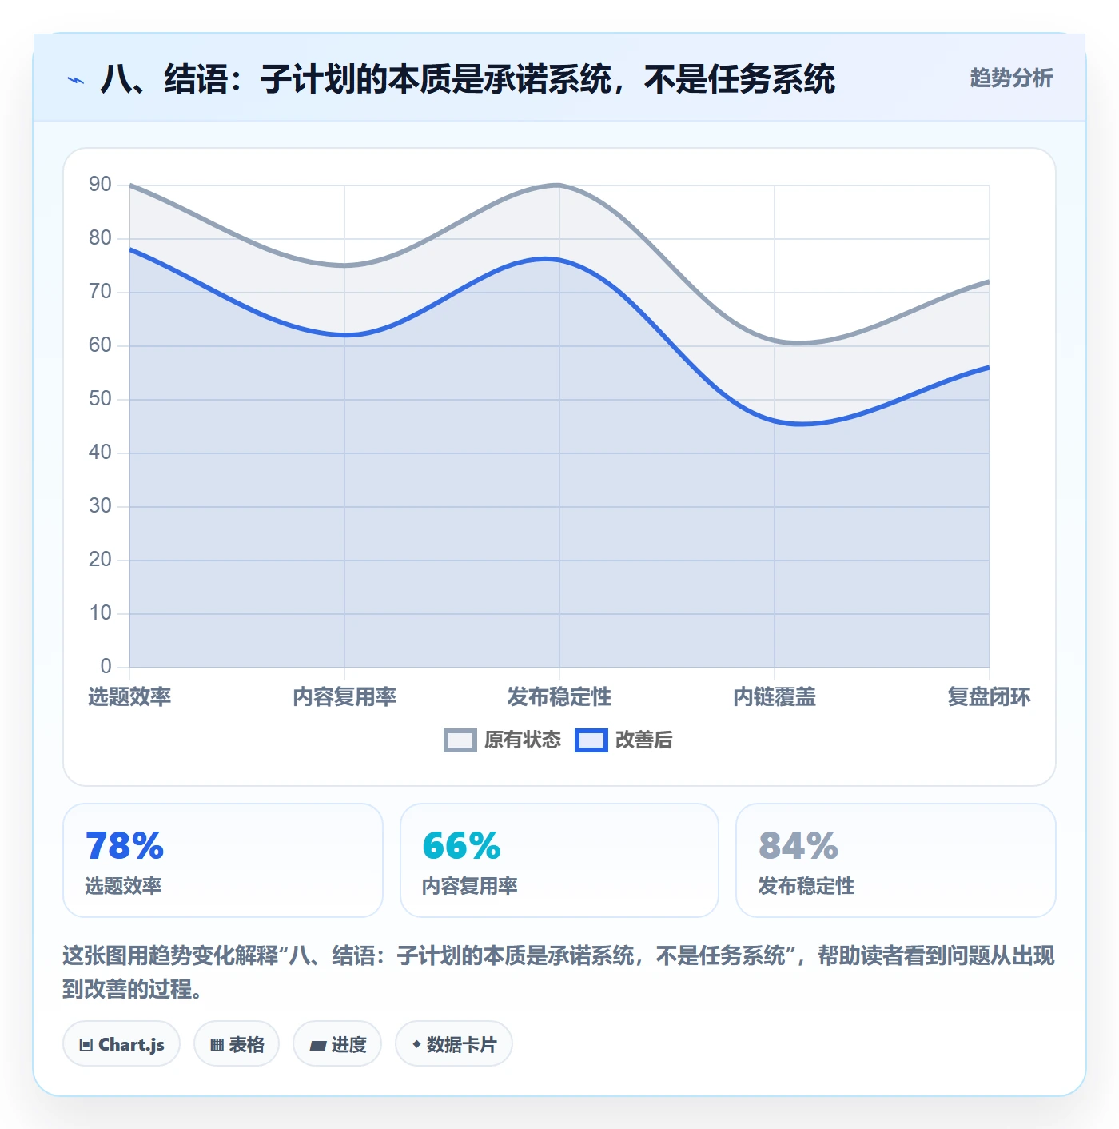The width and height of the screenshot is (1119, 1129).
Task: Click the card title 八、结语 heading
Action: (468, 79)
